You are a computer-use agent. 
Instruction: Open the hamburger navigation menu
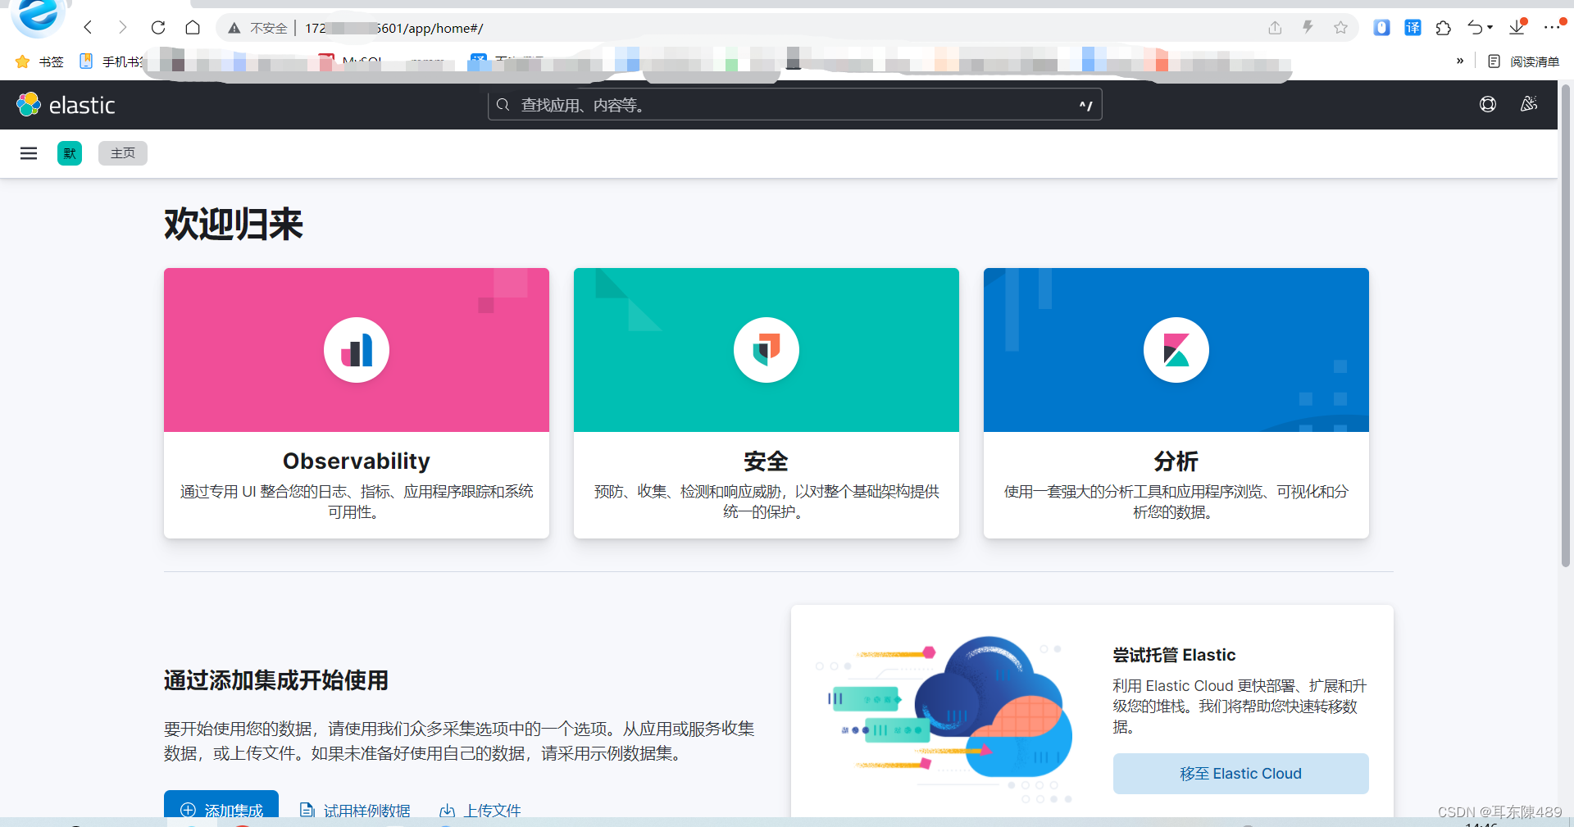(x=28, y=153)
